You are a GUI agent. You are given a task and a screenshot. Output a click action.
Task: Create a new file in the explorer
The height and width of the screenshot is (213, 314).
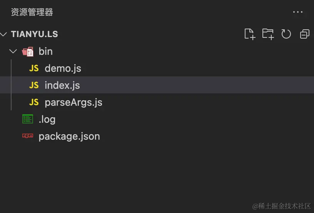pos(250,34)
